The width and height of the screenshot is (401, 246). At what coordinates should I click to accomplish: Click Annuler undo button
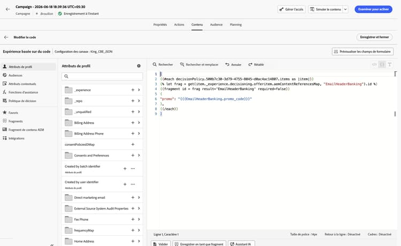(233, 64)
